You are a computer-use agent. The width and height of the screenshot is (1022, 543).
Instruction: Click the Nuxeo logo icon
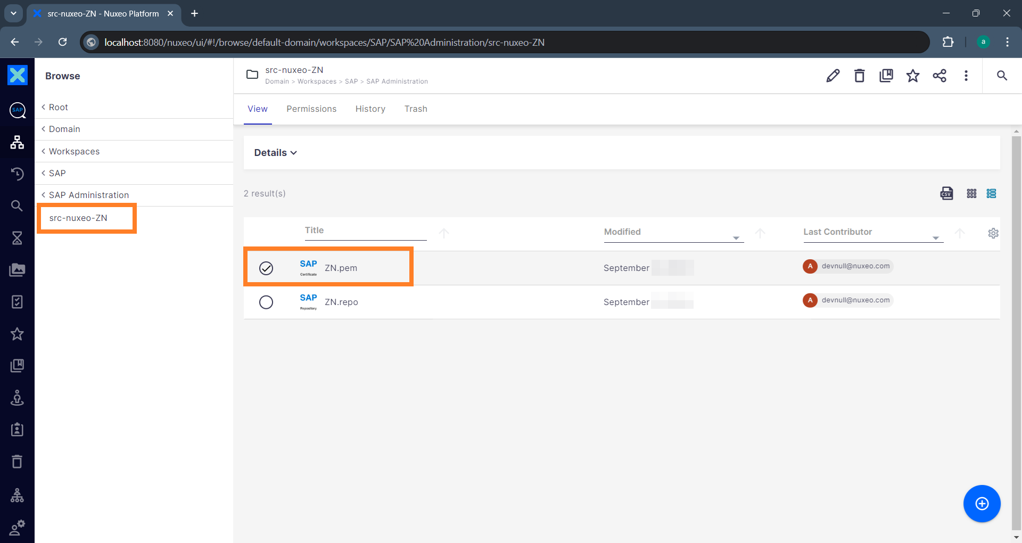pyautogui.click(x=17, y=75)
